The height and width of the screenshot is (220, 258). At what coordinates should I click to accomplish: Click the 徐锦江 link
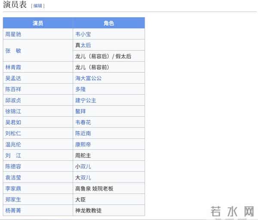pos(13,111)
